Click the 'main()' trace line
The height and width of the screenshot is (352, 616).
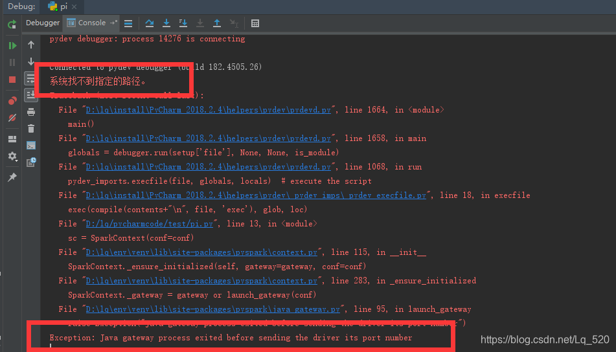click(x=81, y=124)
